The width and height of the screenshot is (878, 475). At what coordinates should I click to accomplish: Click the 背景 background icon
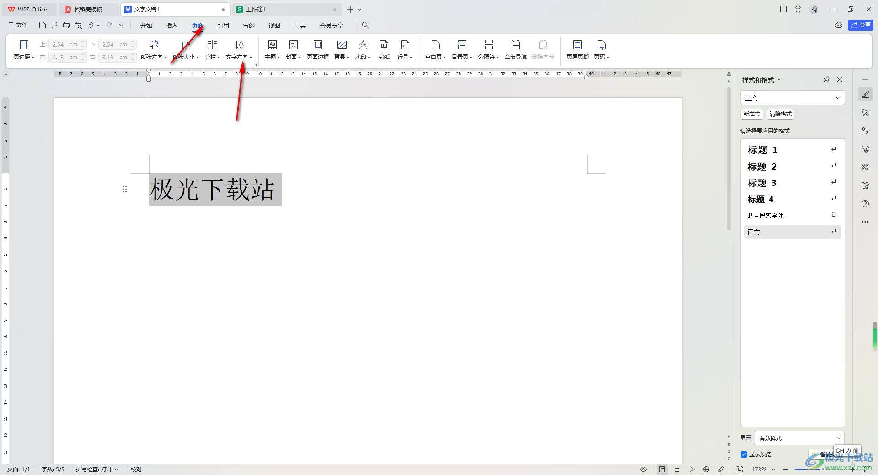342,45
